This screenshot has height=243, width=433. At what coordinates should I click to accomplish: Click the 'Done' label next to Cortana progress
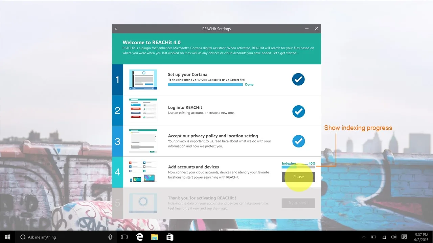tap(249, 84)
